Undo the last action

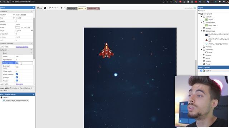[x=50, y=8]
